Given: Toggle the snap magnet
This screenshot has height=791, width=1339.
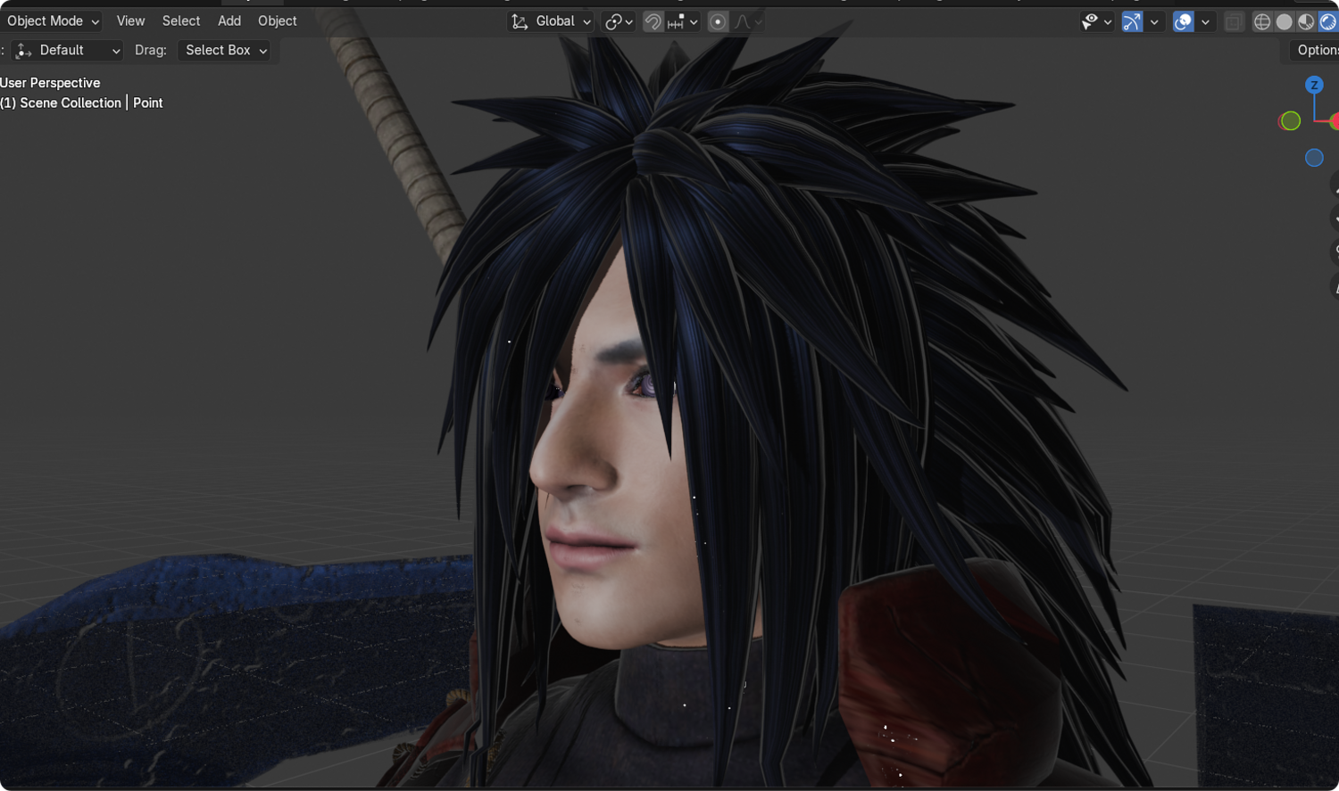Looking at the screenshot, I should pyautogui.click(x=653, y=21).
